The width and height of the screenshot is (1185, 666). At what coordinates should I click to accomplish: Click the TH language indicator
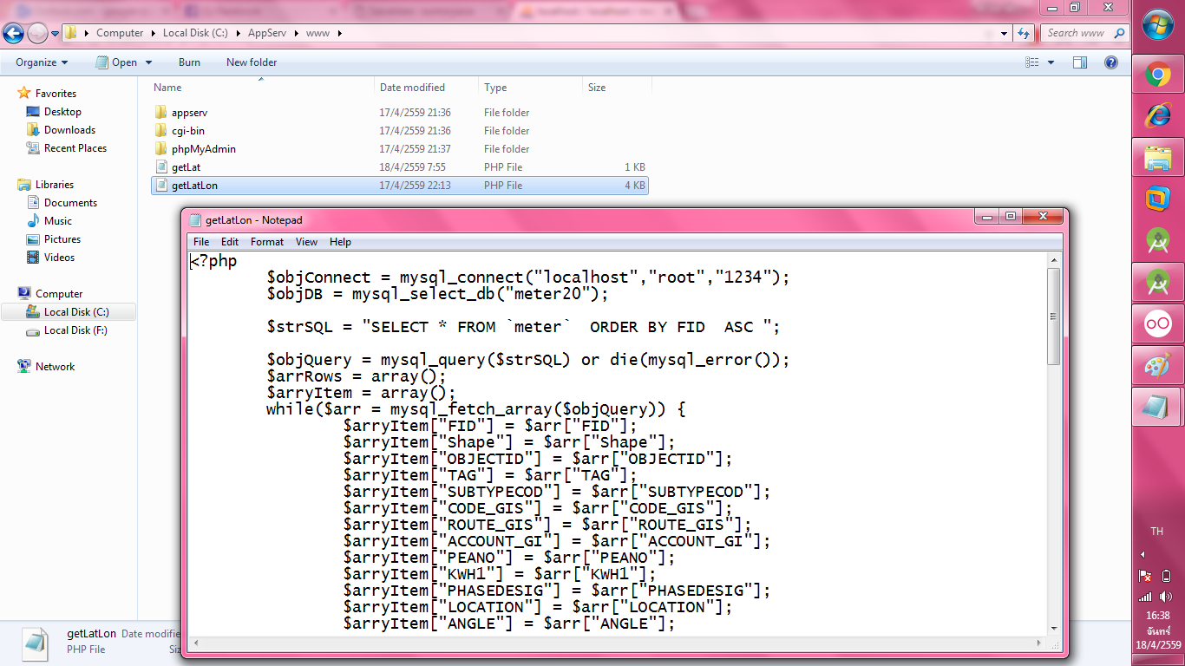1157,532
